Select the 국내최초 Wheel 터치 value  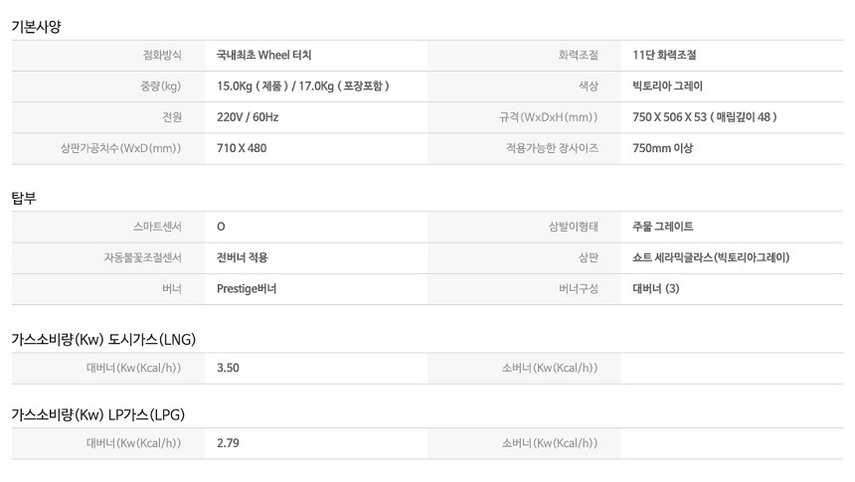[263, 55]
